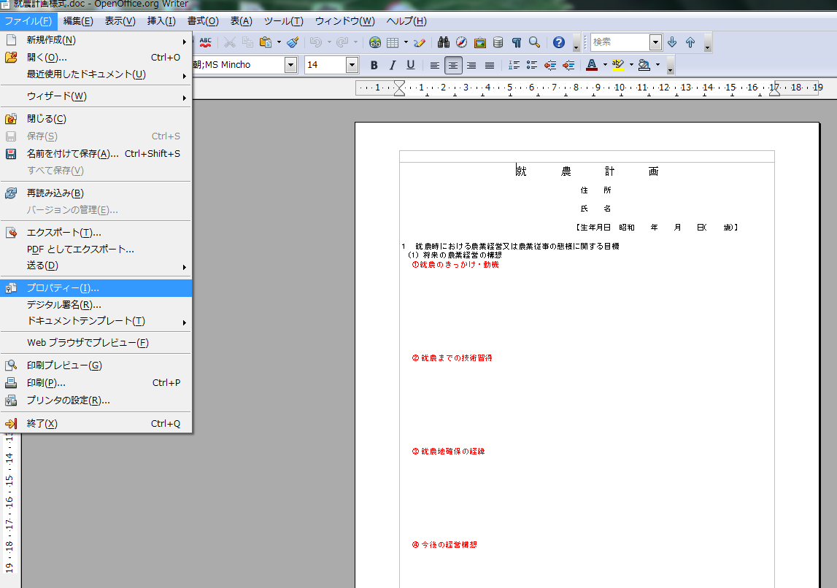Click the Find & Replace binoculars icon
This screenshot has width=837, height=588.
[443, 42]
